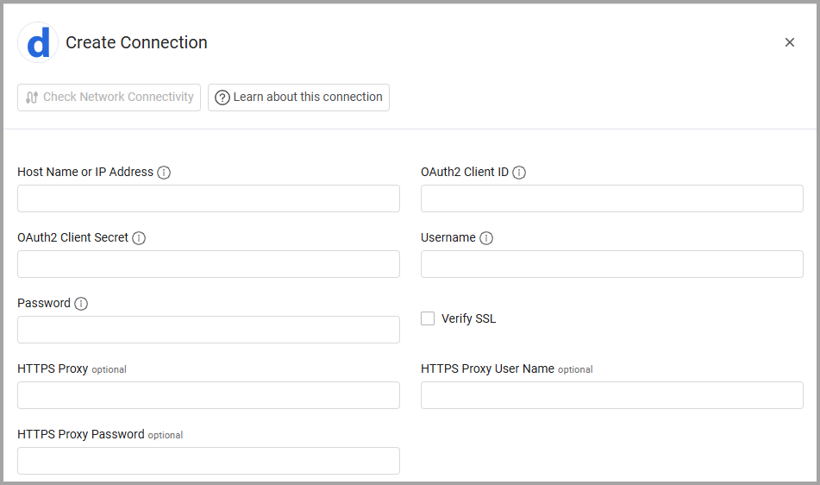The width and height of the screenshot is (820, 485).
Task: Close the Create Connection dialog
Action: tap(789, 42)
